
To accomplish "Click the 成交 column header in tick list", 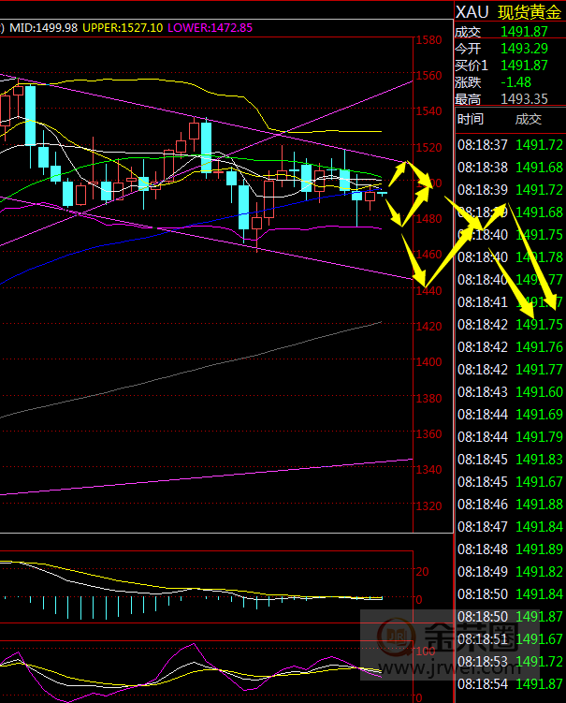I will pos(529,119).
